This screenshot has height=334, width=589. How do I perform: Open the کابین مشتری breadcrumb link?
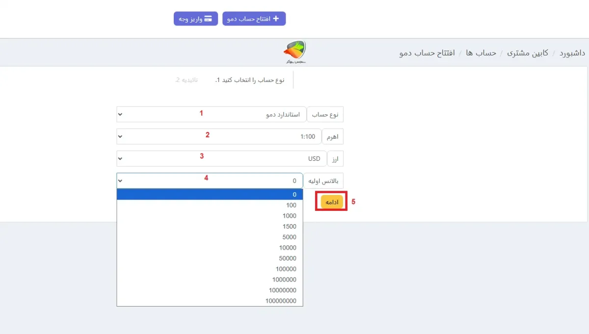[x=528, y=52]
